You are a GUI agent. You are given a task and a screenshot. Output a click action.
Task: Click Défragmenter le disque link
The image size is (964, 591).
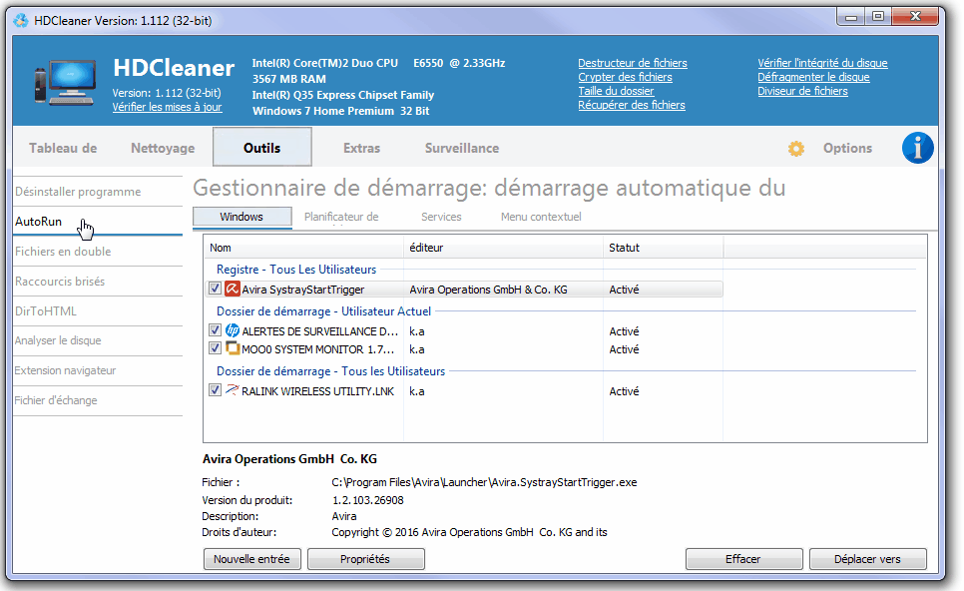click(x=813, y=77)
